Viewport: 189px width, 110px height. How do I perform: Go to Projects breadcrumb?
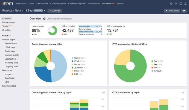pos(7,10)
